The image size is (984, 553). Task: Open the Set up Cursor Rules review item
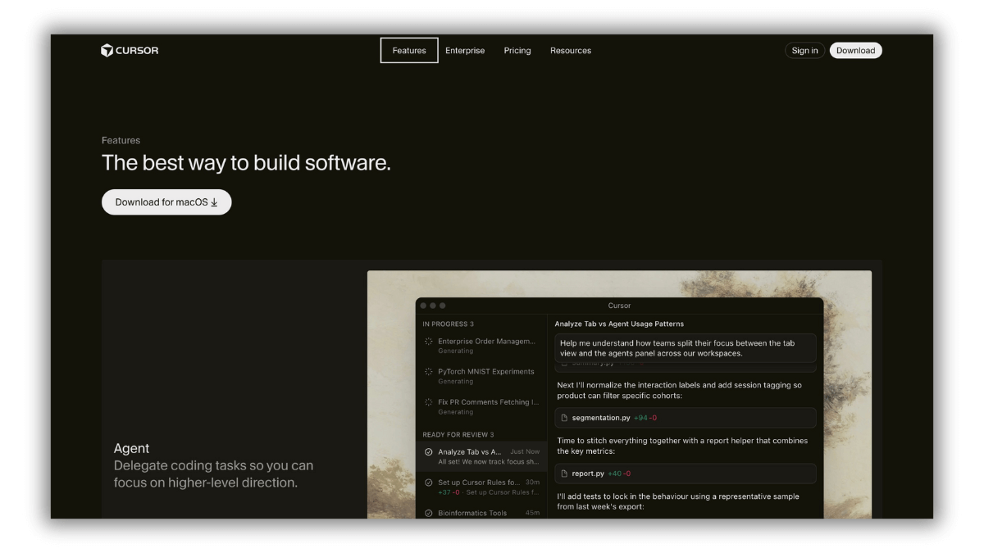click(x=481, y=487)
